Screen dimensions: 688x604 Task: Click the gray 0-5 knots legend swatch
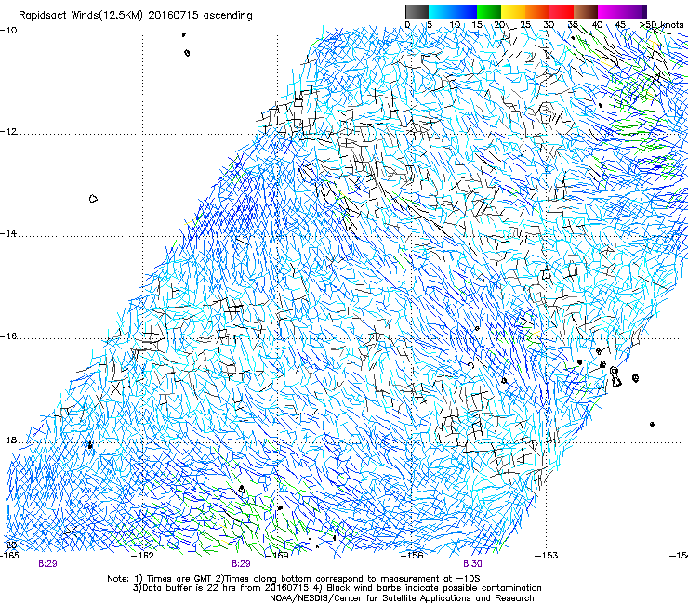pyautogui.click(x=417, y=11)
